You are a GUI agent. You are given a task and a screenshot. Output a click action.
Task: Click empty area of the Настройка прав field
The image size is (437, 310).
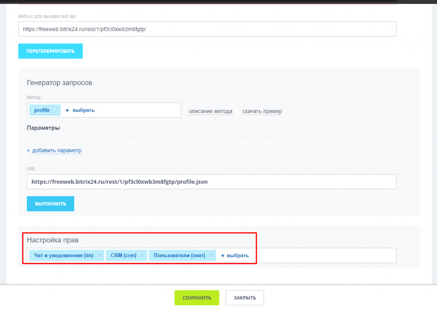pyautogui.click(x=324, y=256)
